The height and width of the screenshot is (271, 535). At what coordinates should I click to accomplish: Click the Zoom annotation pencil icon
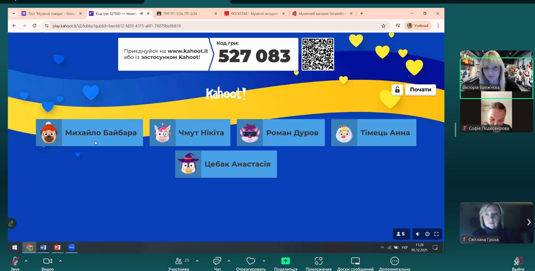pos(11,224)
